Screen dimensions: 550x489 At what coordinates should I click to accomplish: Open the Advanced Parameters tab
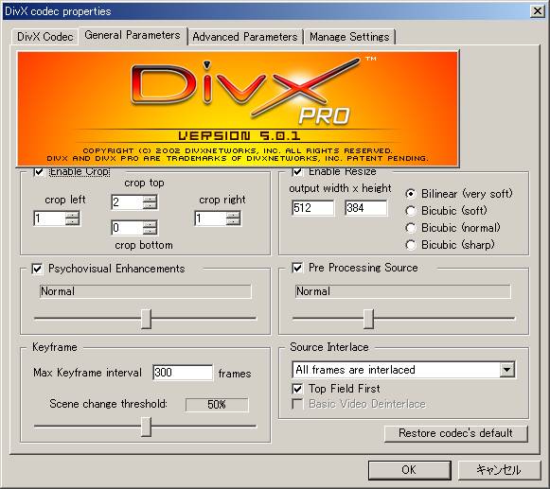(245, 37)
